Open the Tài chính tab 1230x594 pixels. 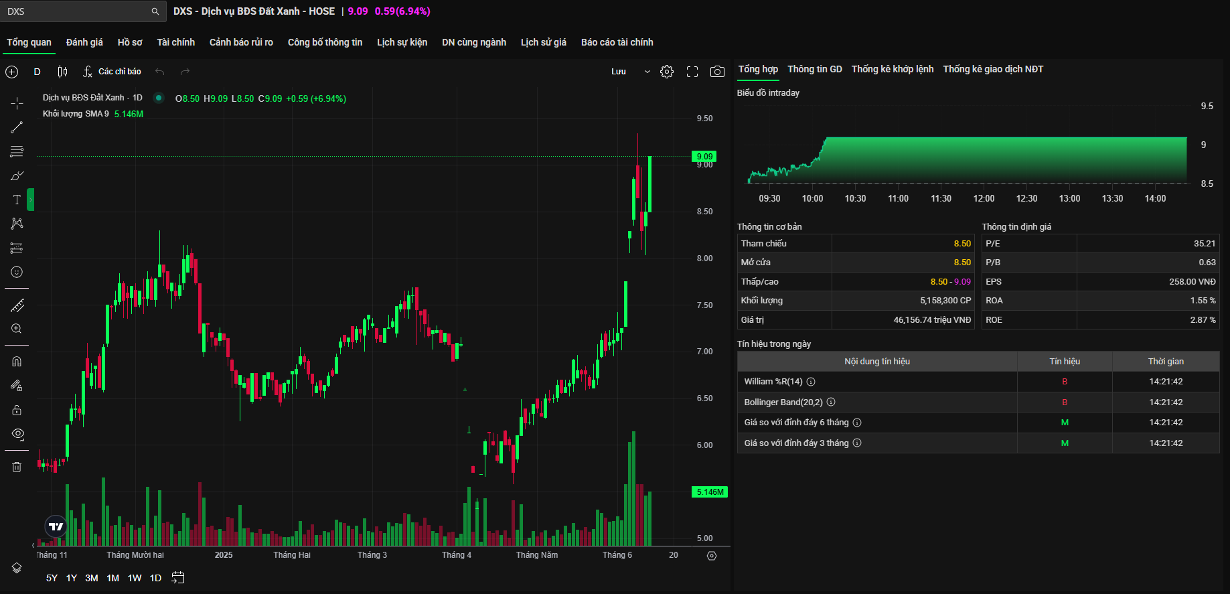(x=176, y=42)
